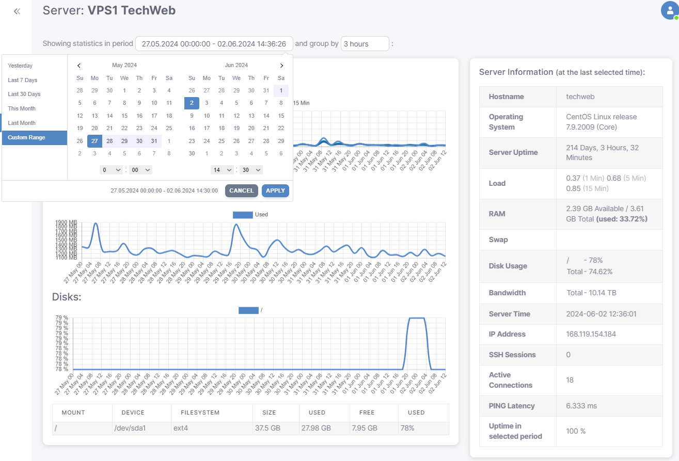Click the May 2024 month title
Image resolution: width=679 pixels, height=461 pixels.
point(124,65)
